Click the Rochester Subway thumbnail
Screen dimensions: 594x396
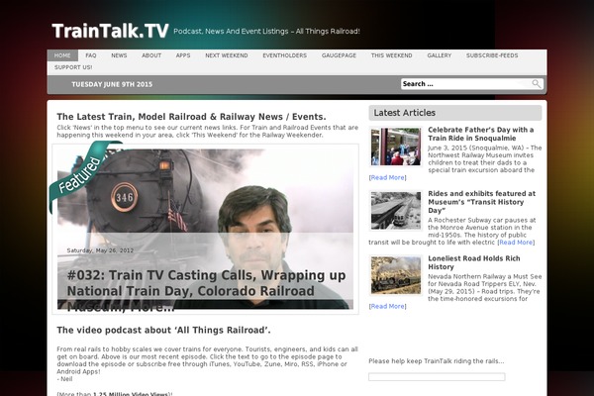click(x=395, y=210)
